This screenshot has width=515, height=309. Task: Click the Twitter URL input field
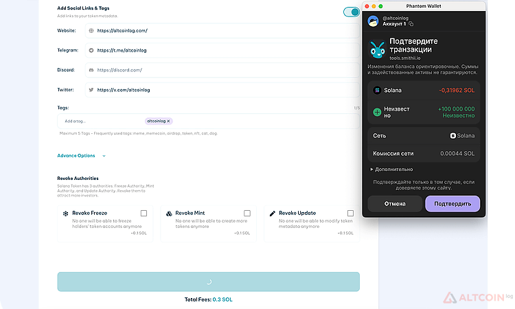coord(222,90)
